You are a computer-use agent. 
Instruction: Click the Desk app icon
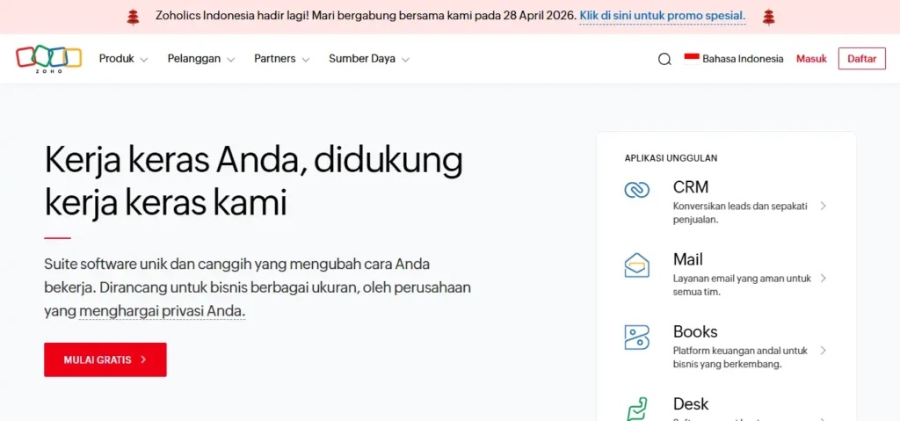coord(636,408)
